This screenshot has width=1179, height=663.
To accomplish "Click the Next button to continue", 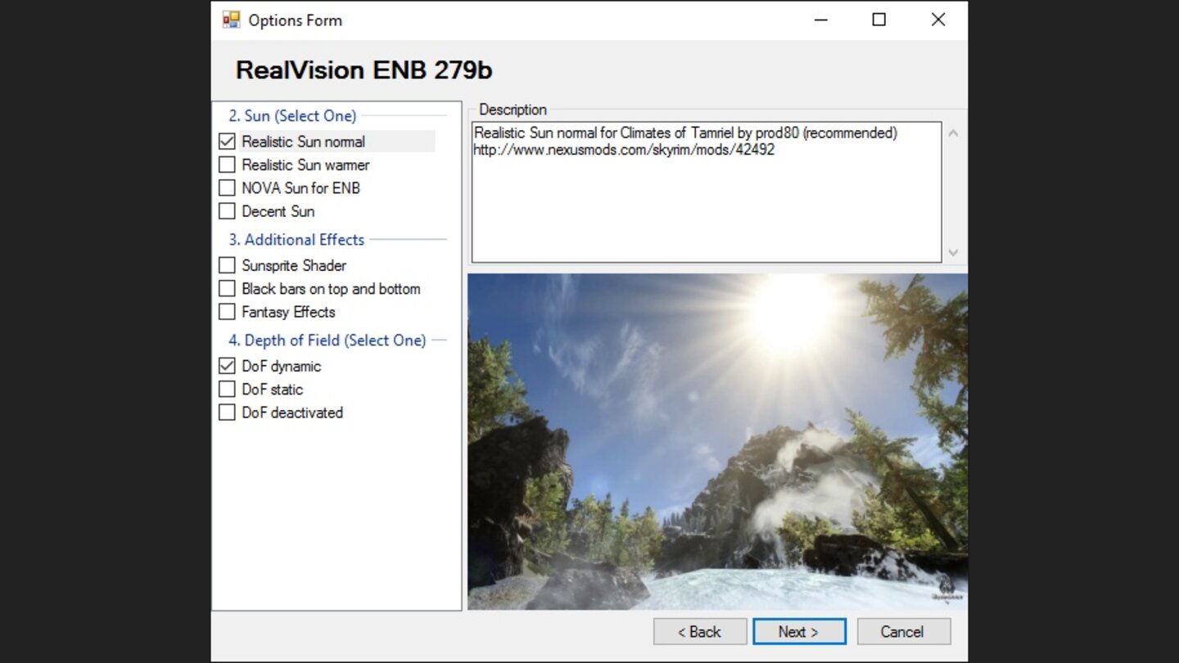I will point(799,631).
